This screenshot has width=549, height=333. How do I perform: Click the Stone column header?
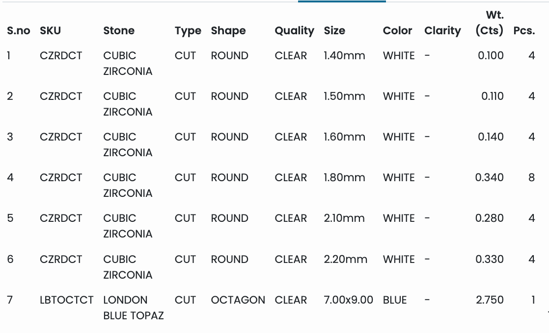click(x=119, y=31)
